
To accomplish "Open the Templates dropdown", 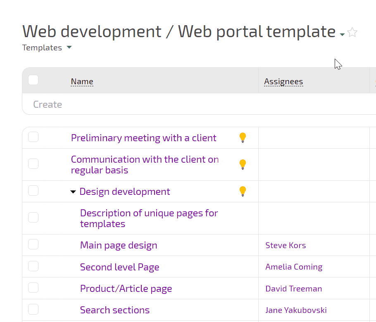I will [47, 48].
